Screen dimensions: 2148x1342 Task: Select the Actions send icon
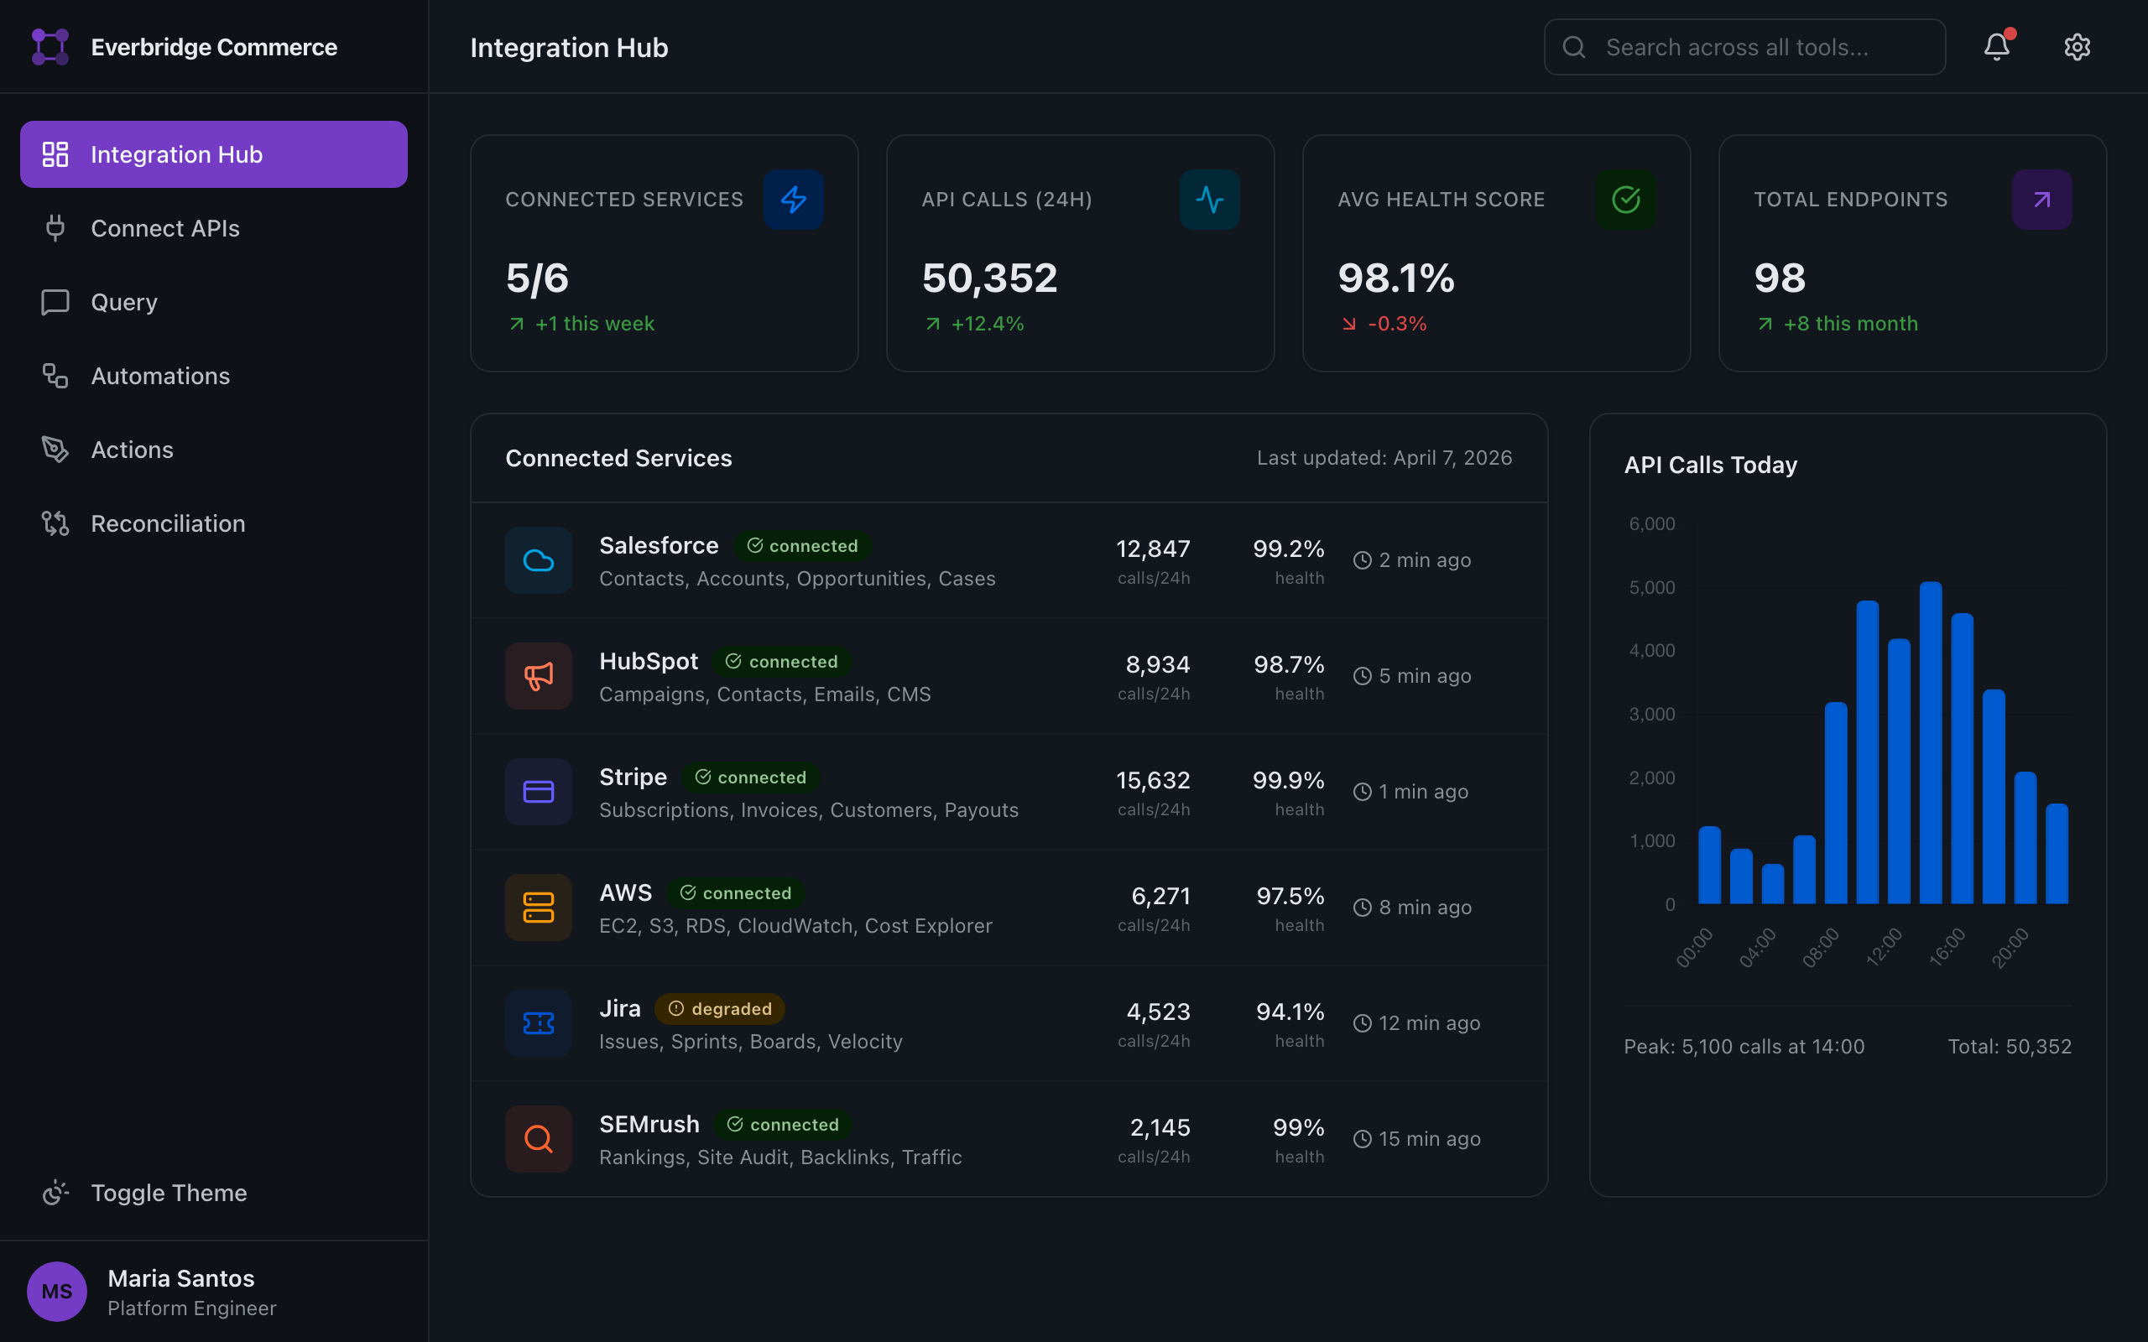(55, 449)
